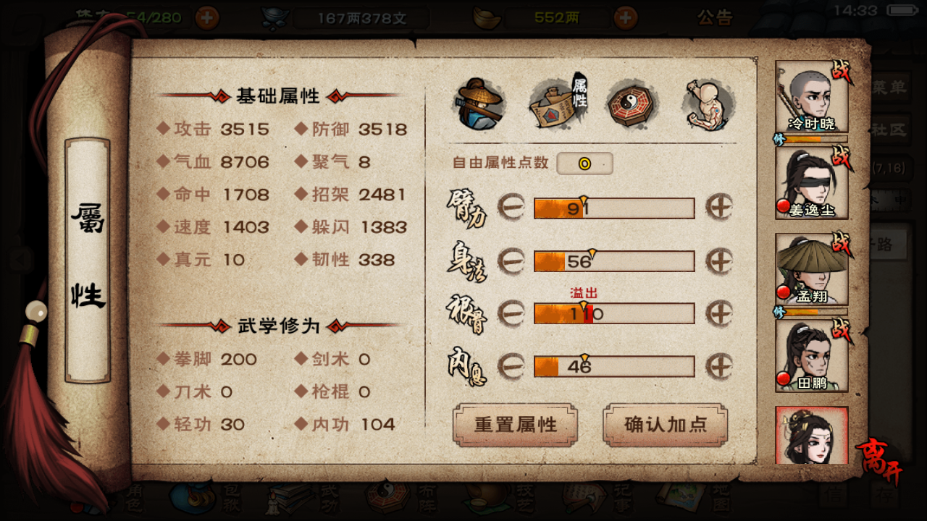Open the 属性 attributes scroll icon
Screen dimensions: 927x521
click(x=558, y=103)
